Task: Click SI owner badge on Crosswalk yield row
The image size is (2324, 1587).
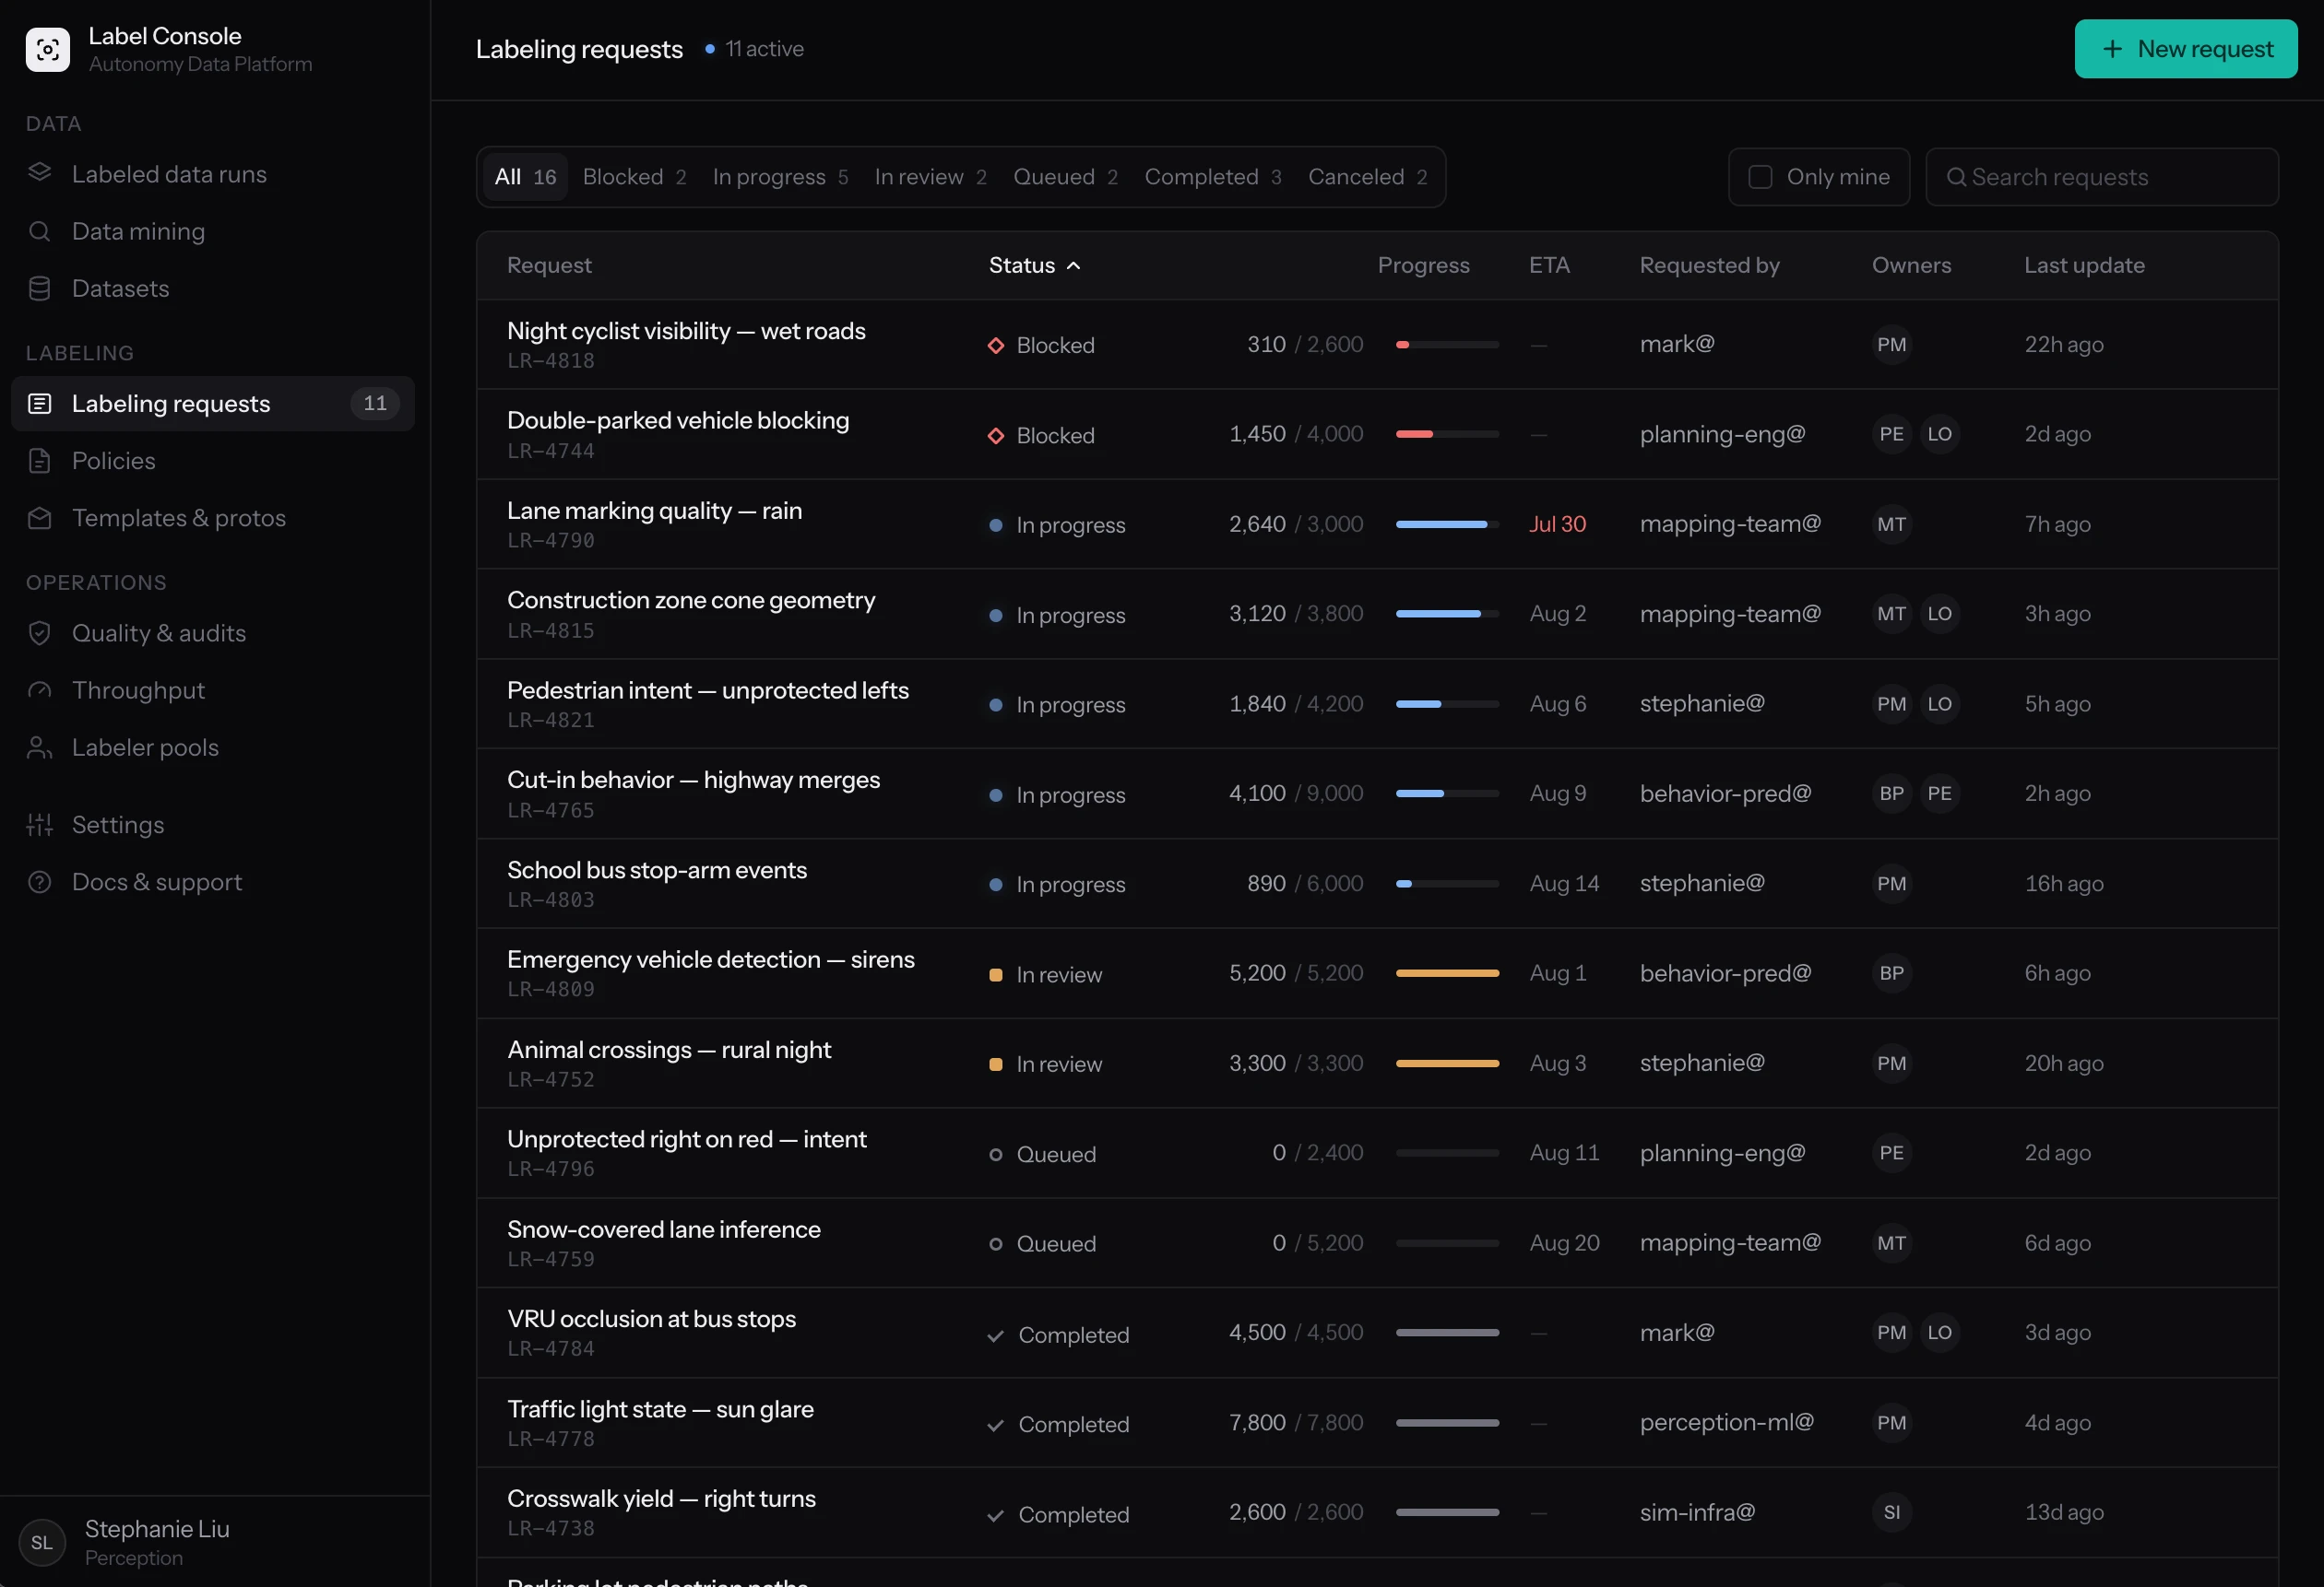Action: click(x=1891, y=1512)
